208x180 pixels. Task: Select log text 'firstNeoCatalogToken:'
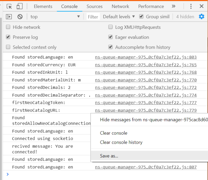tap(39, 103)
